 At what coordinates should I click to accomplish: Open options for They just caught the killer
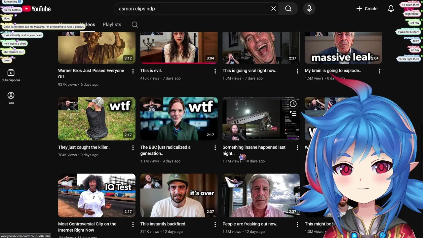tap(133, 148)
